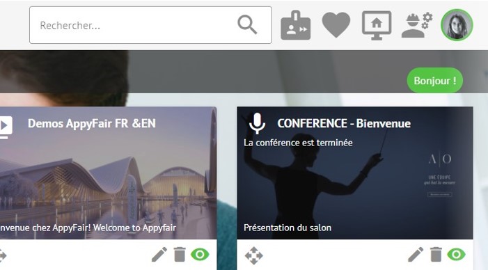The image size is (488, 270).
Task: Go to home via monitor icon
Action: (377, 26)
